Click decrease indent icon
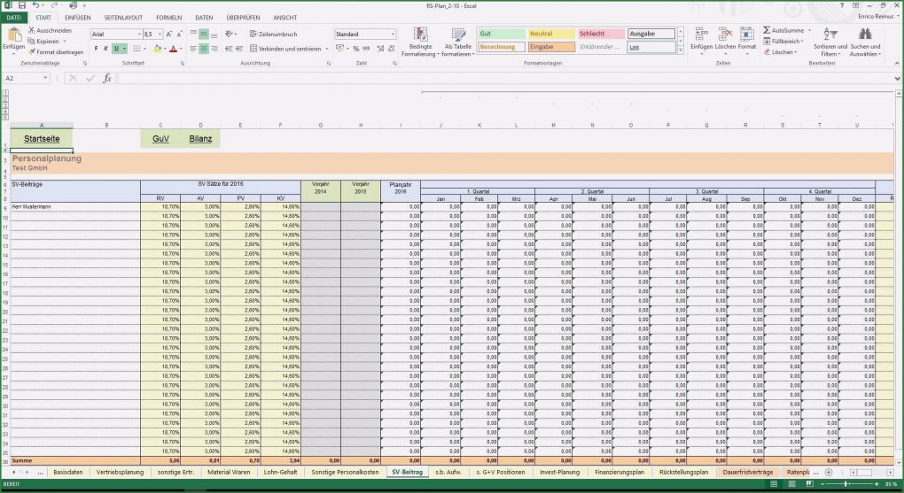Screen dimensions: 904x493 (x=229, y=49)
